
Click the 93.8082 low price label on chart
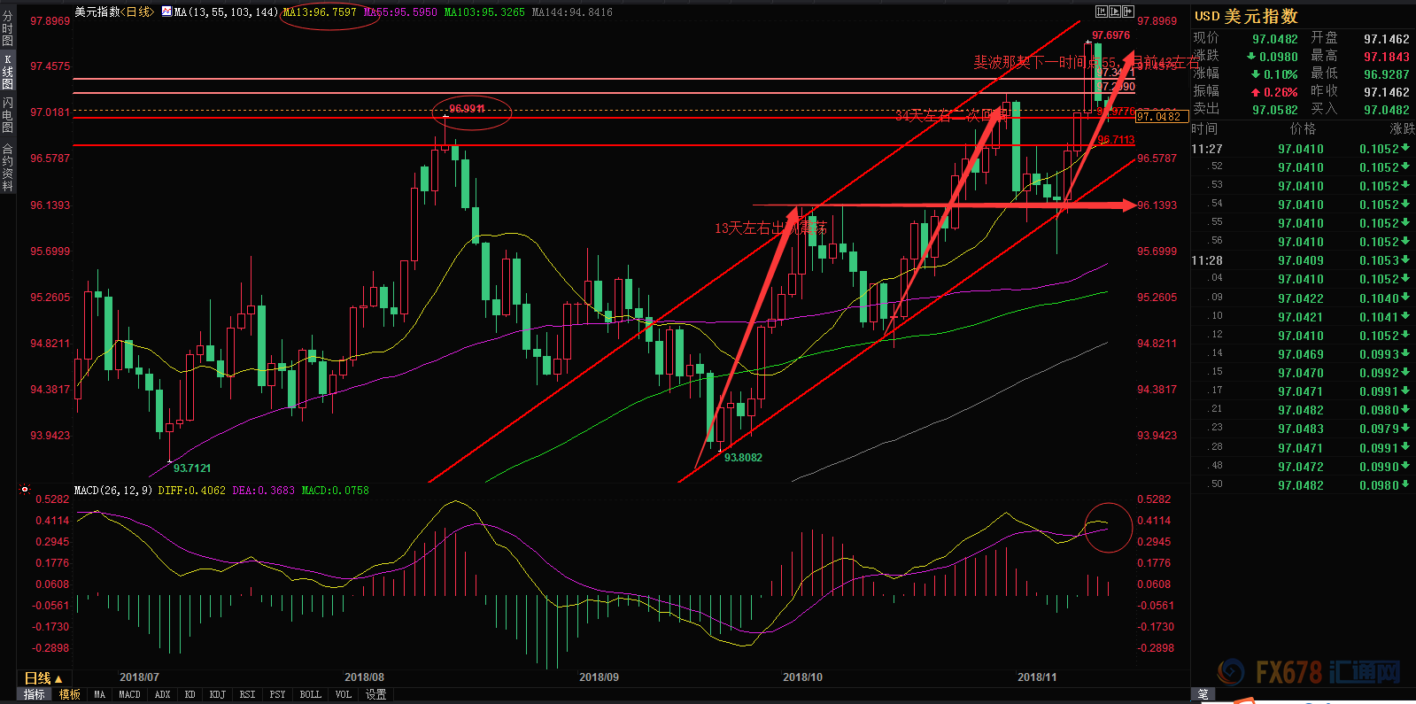743,458
